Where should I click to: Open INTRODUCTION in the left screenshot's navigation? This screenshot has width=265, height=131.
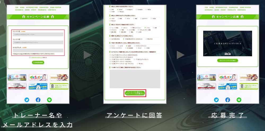pyautogui.click(x=32, y=7)
